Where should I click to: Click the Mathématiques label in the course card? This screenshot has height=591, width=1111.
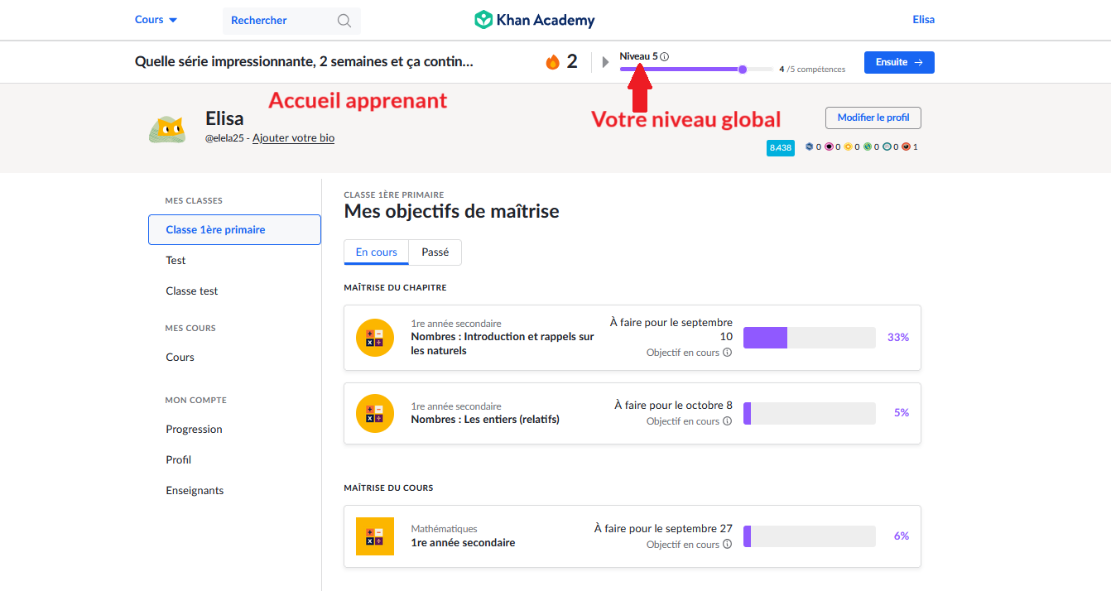[x=444, y=529]
